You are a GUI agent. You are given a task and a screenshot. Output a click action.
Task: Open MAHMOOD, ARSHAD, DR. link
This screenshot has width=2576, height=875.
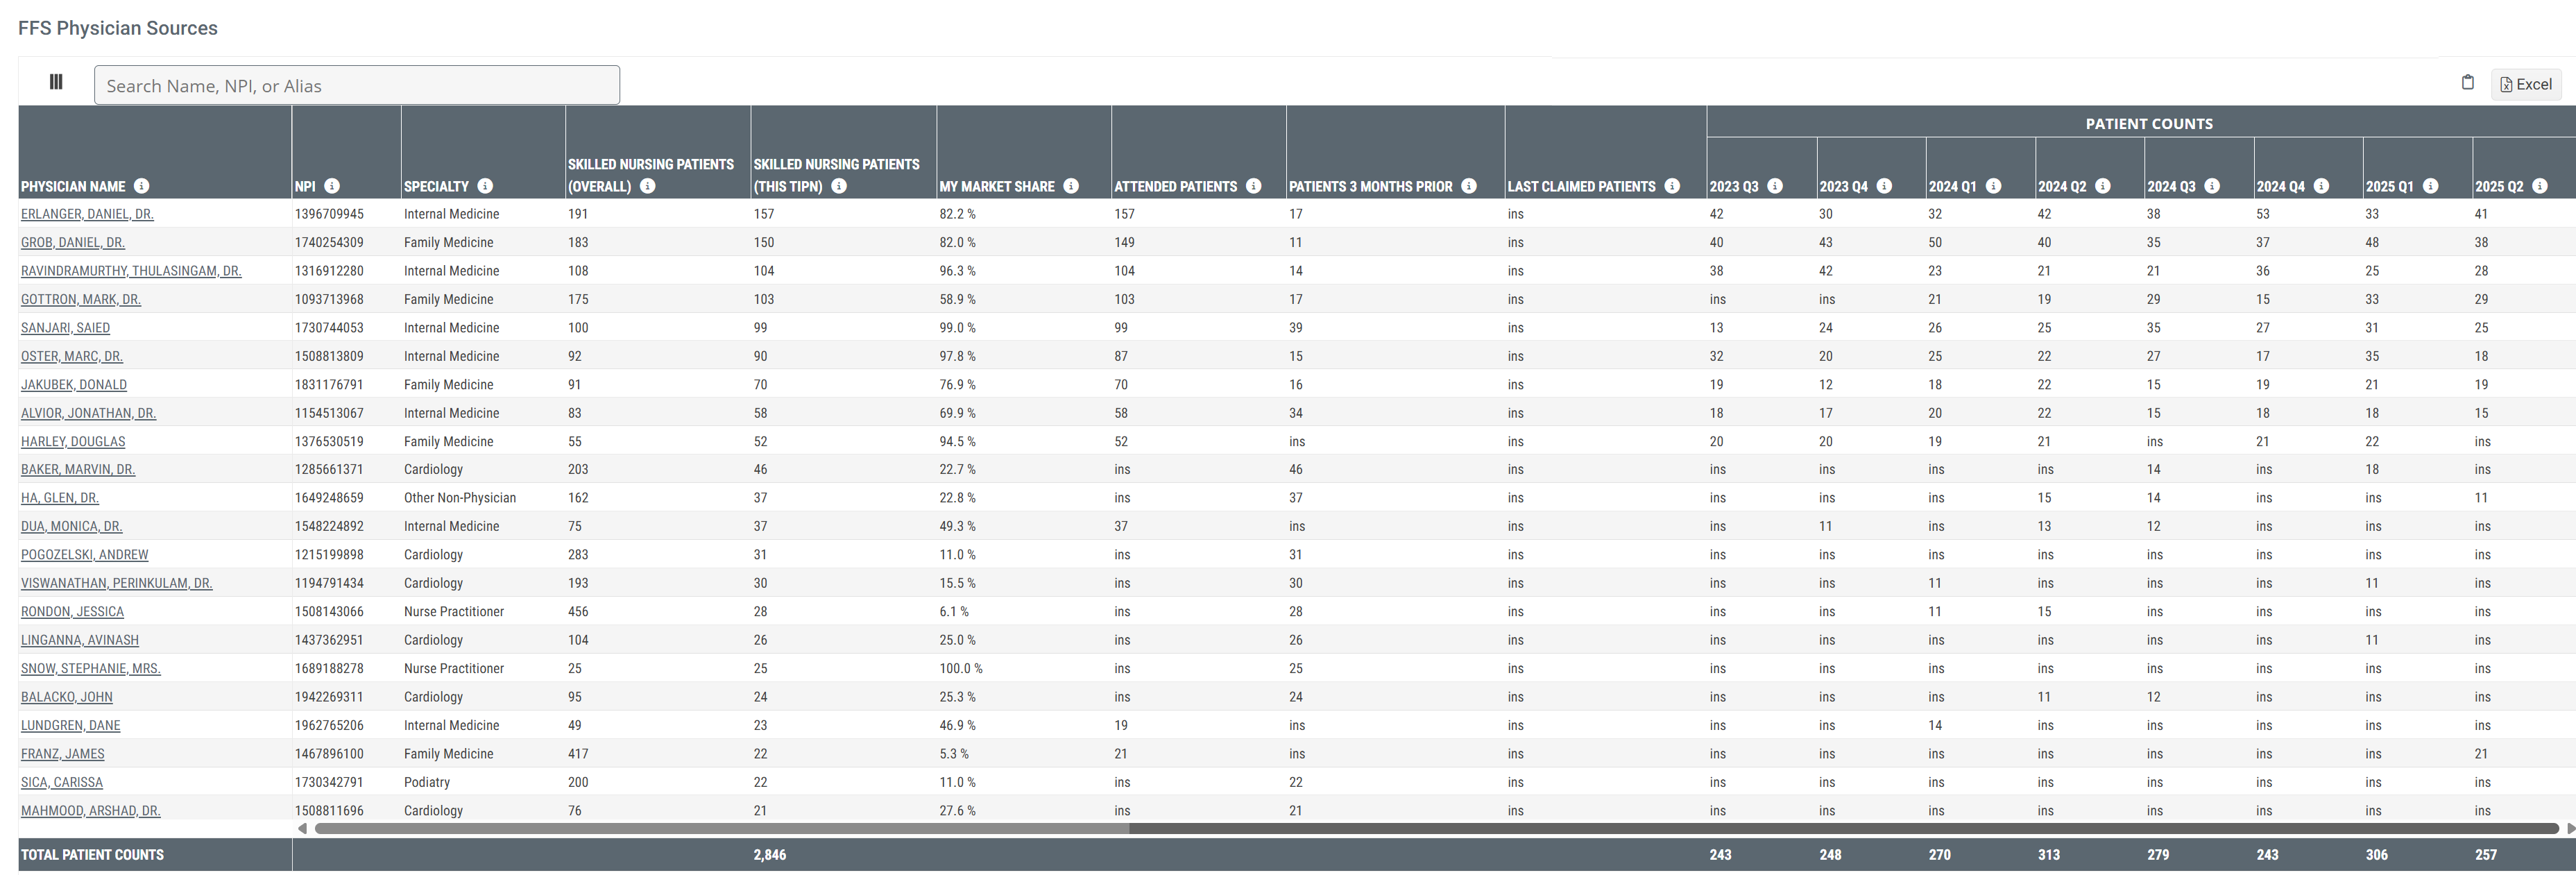90,811
